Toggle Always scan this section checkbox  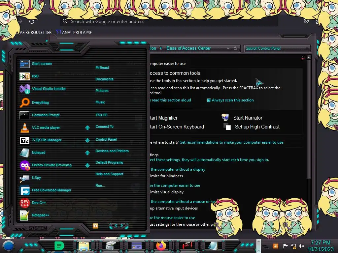[209, 100]
